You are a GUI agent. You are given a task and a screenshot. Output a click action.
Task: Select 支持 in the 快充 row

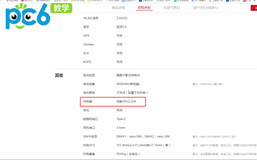120,110
